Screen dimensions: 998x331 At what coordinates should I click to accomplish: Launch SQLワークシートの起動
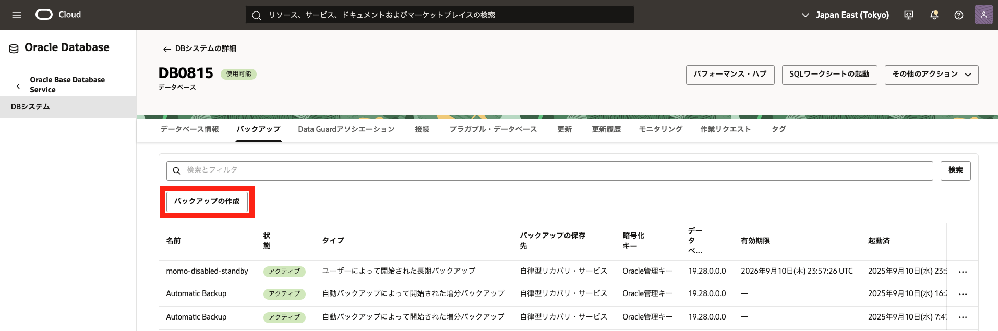click(x=829, y=75)
